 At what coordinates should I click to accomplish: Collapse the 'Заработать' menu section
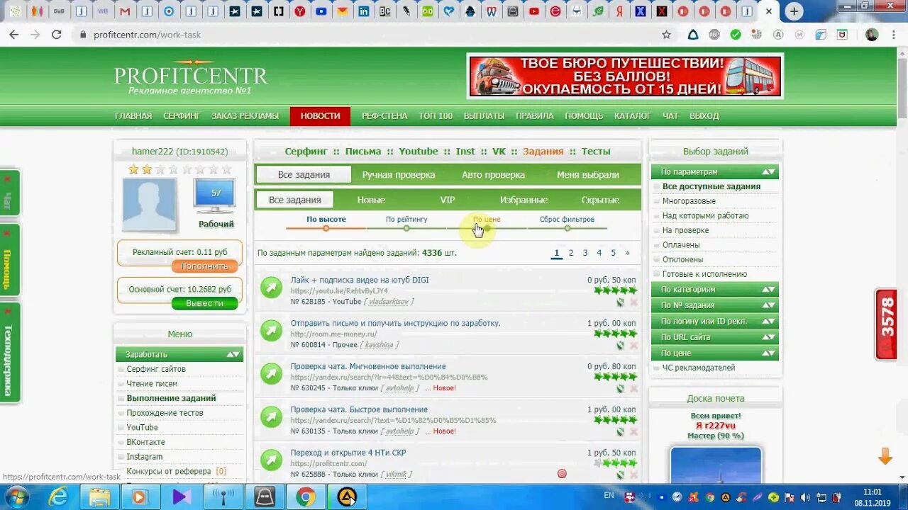pos(179,354)
